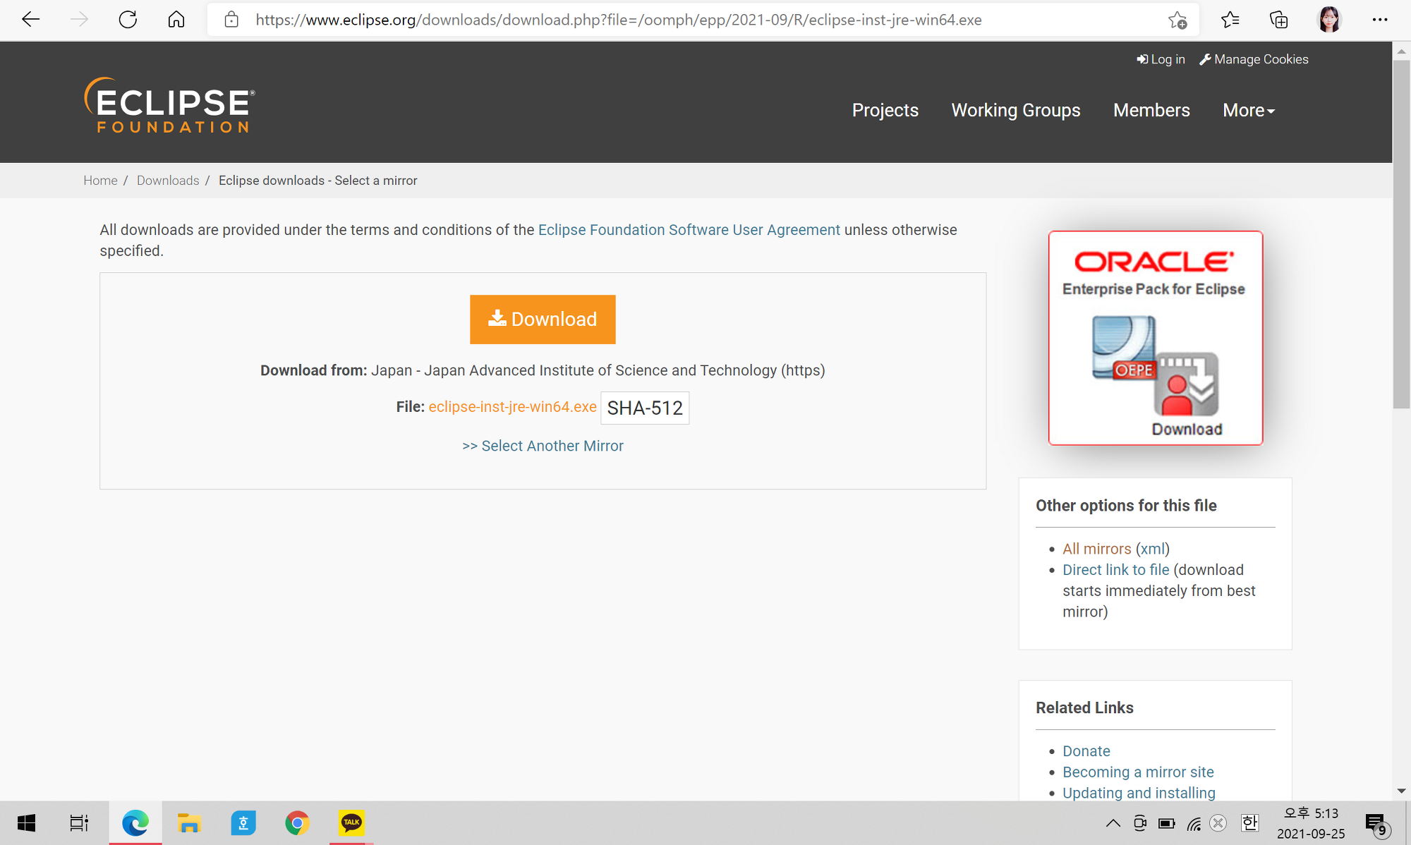The width and height of the screenshot is (1411, 845).
Task: Open Task View on the taskbar
Action: point(79,823)
